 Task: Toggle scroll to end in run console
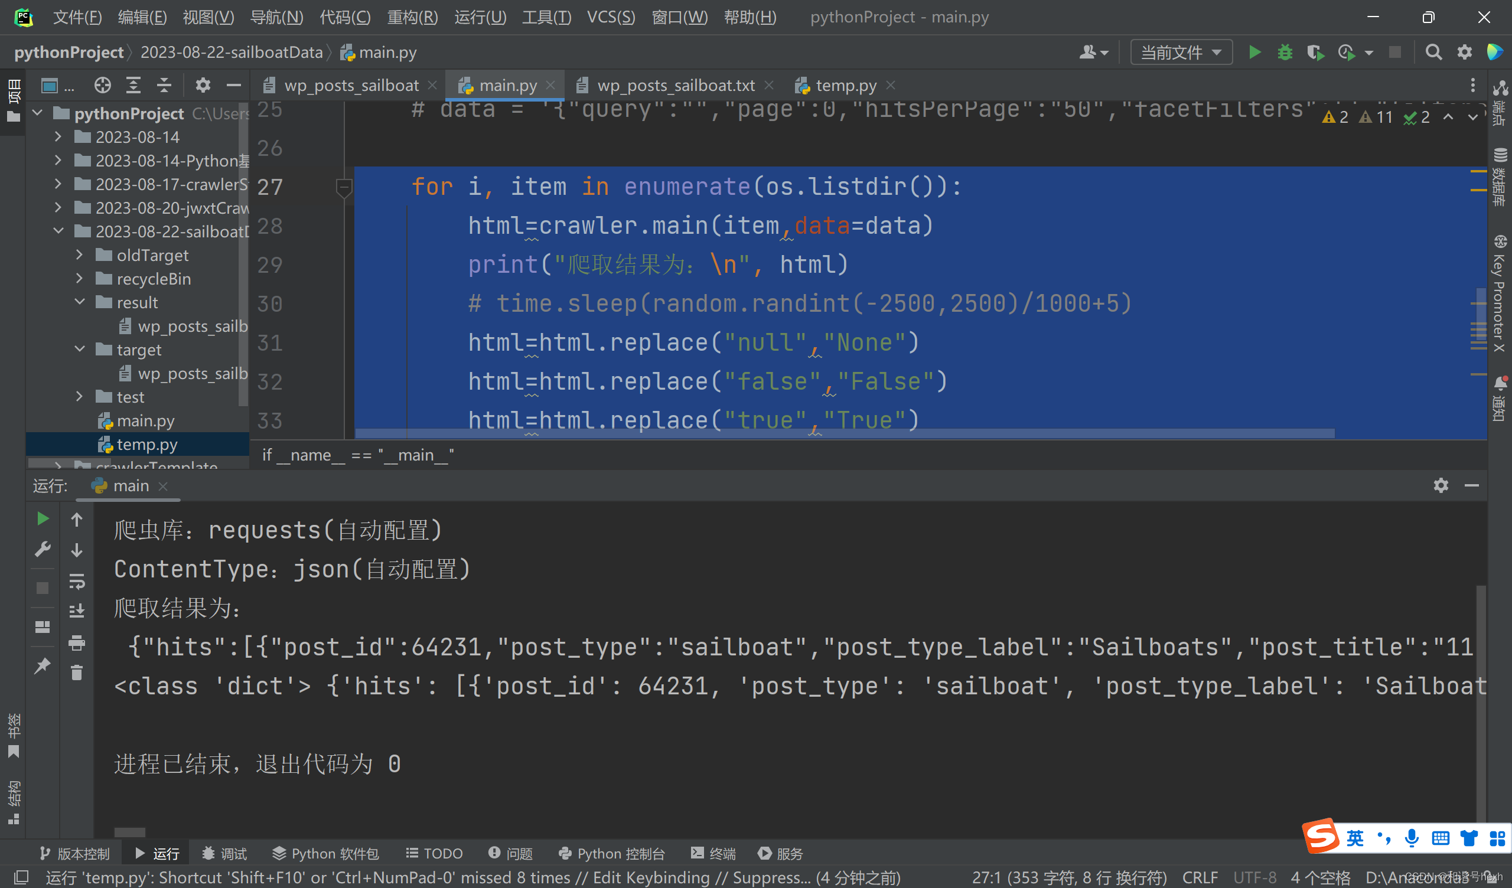77,611
